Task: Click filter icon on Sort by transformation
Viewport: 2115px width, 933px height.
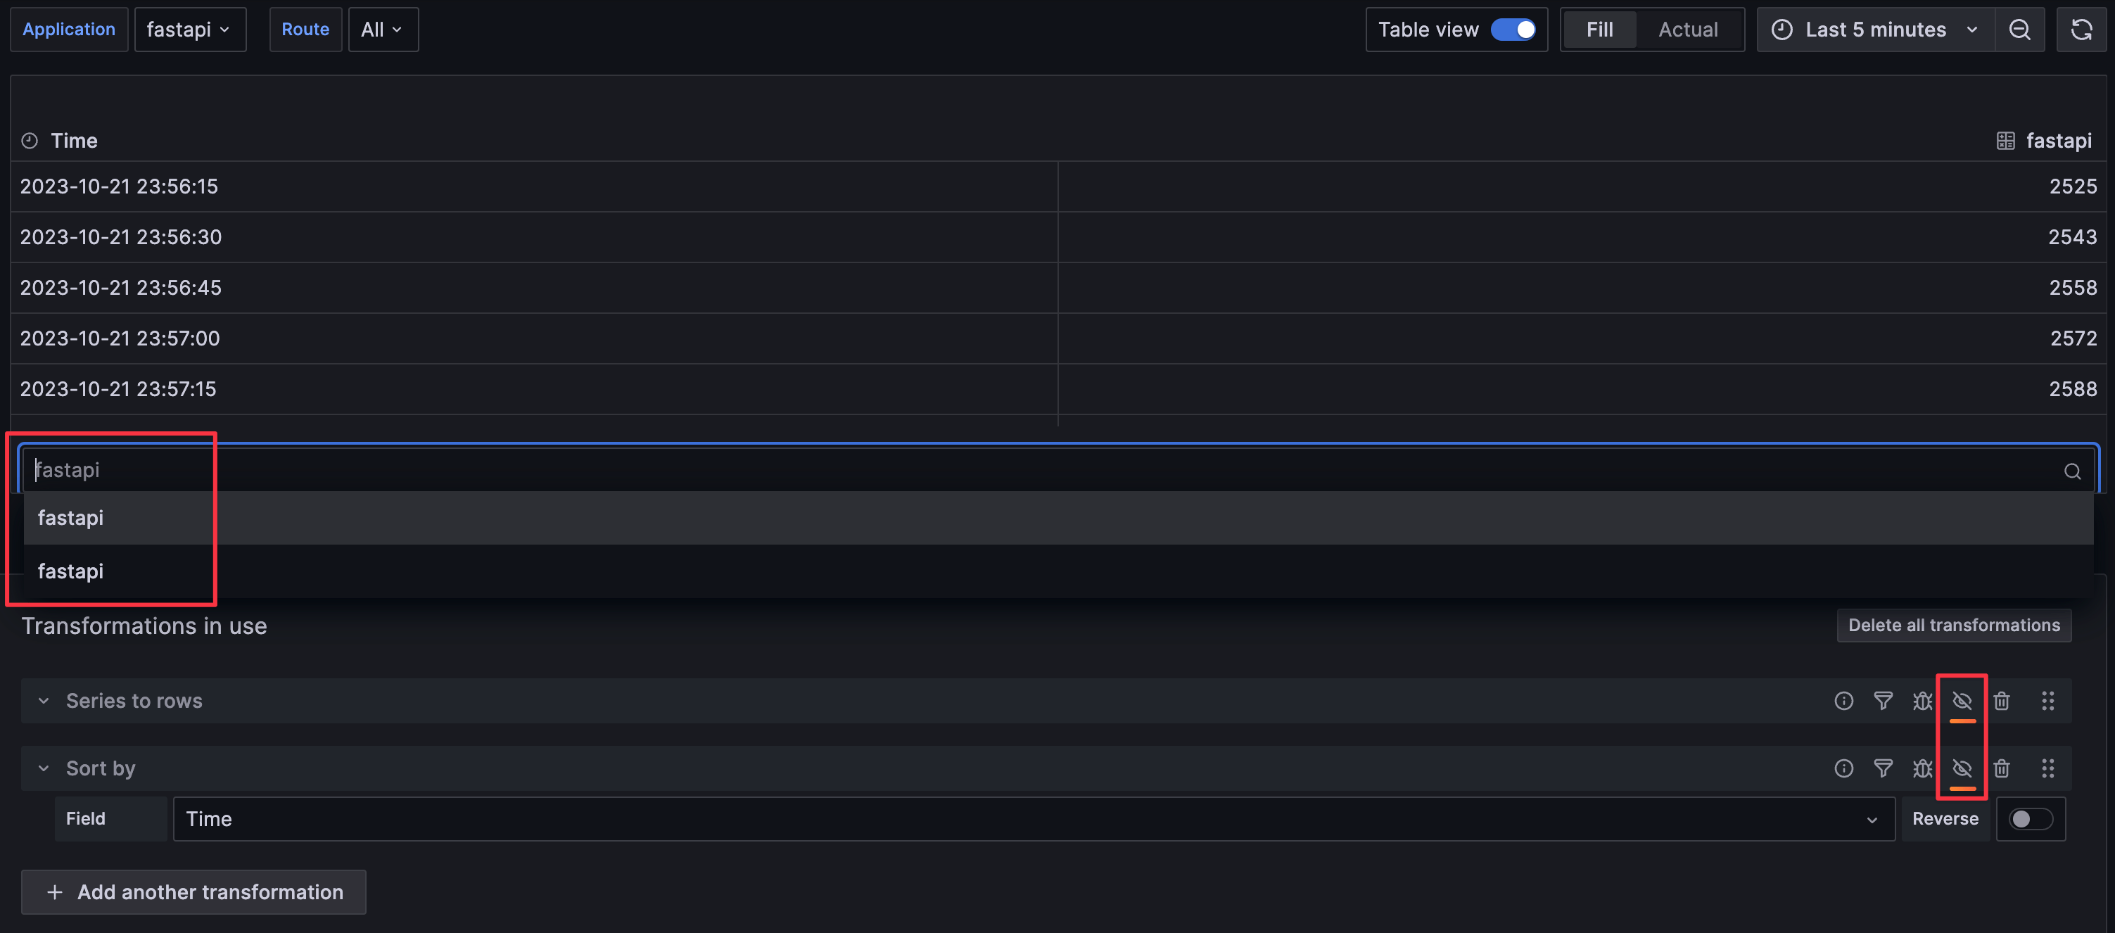Action: [1883, 768]
